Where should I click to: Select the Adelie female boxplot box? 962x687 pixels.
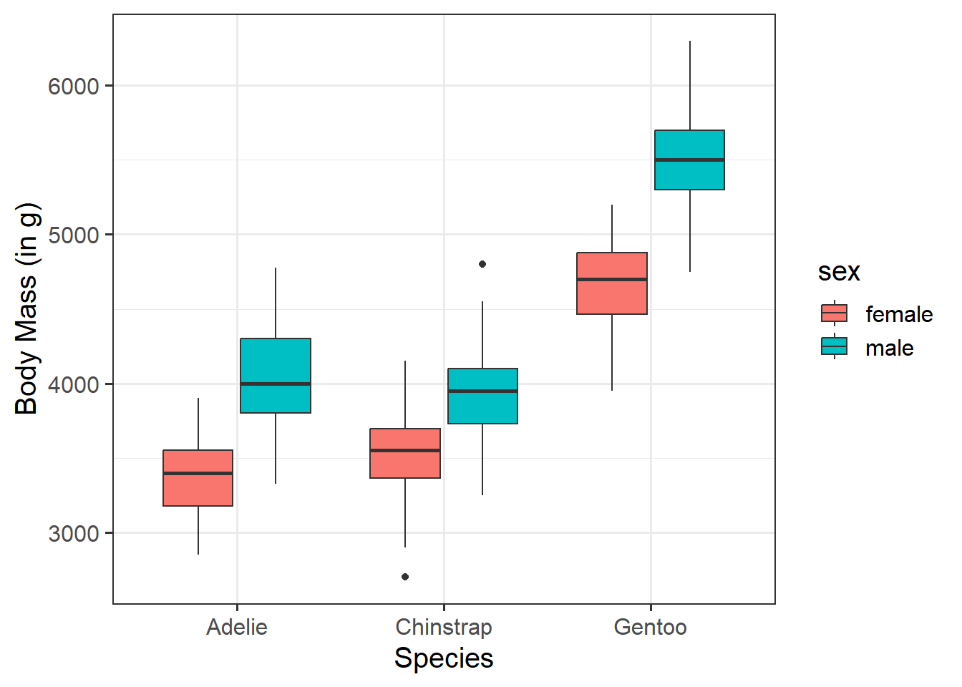click(198, 478)
